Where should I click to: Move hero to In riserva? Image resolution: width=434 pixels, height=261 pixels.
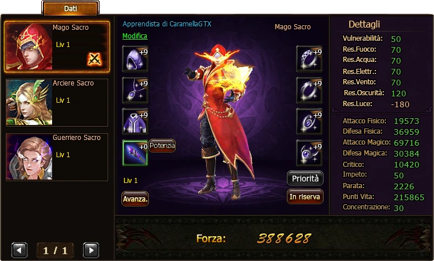(305, 197)
